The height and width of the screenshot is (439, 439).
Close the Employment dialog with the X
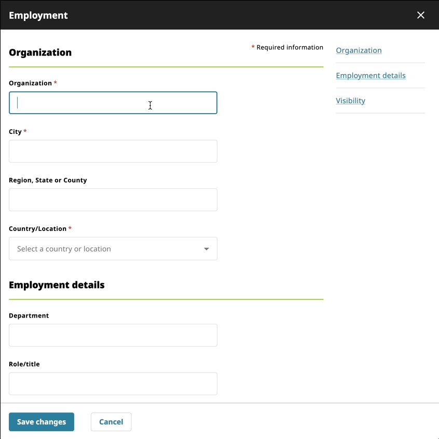pyautogui.click(x=421, y=15)
